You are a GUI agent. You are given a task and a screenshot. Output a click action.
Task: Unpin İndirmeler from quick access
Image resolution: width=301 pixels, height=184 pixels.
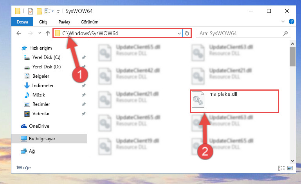pyautogui.click(x=83, y=86)
